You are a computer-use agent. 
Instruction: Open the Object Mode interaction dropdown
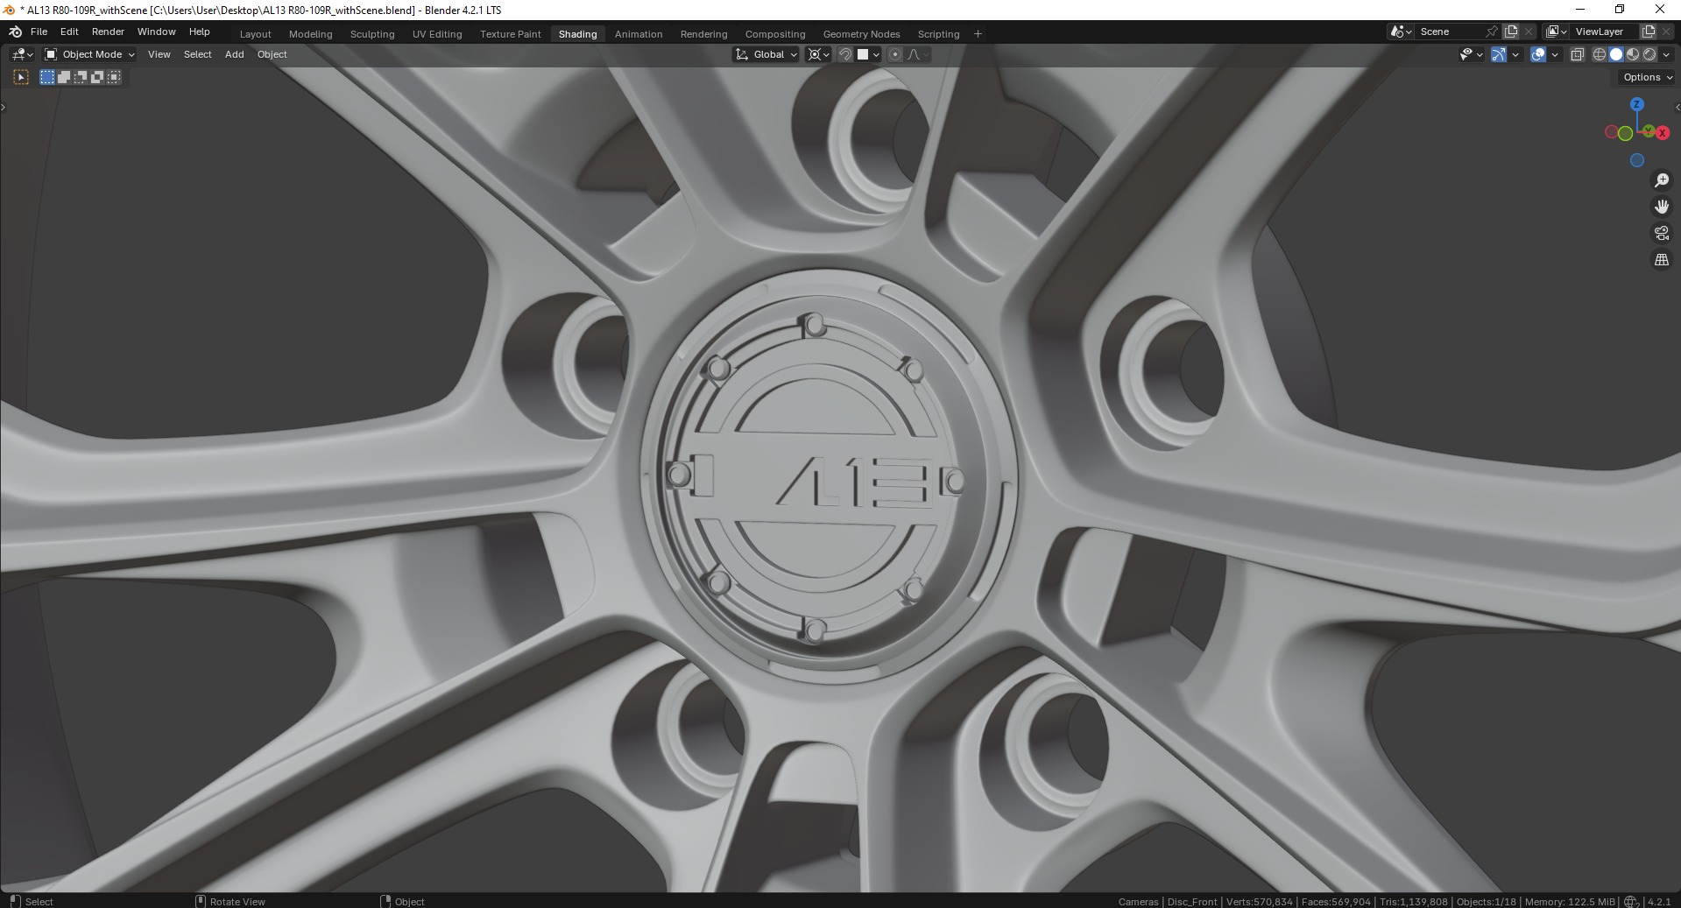click(89, 54)
